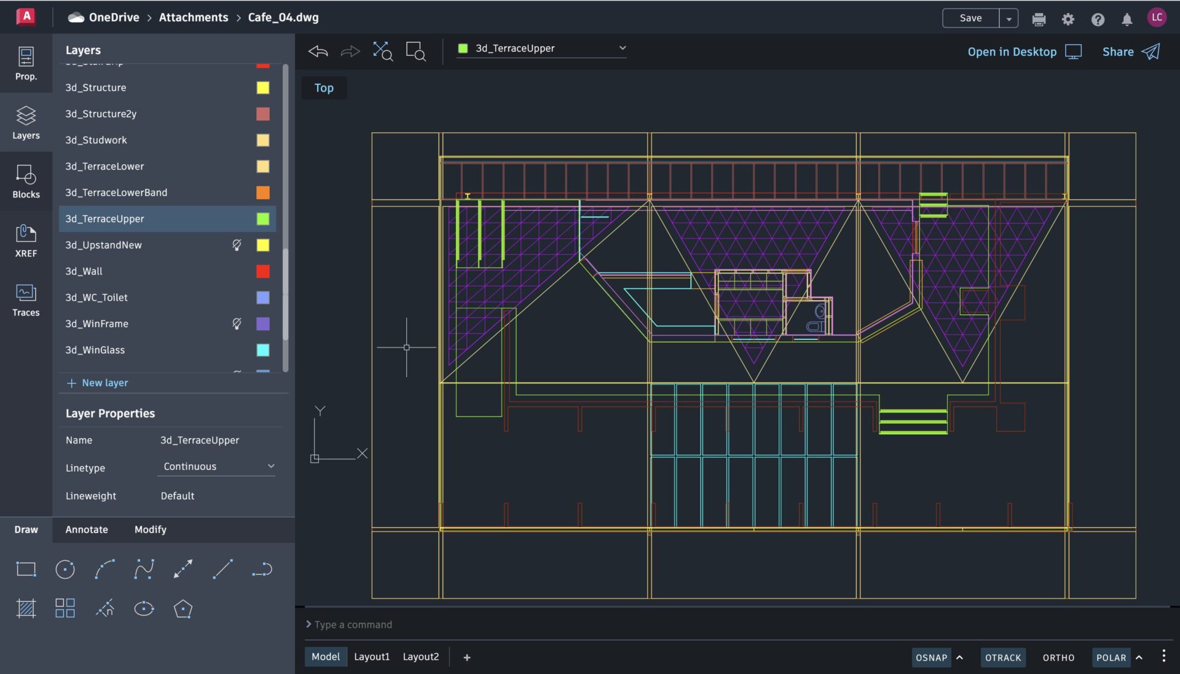1180x674 pixels.
Task: Open the Layout2 tab
Action: pyautogui.click(x=420, y=657)
